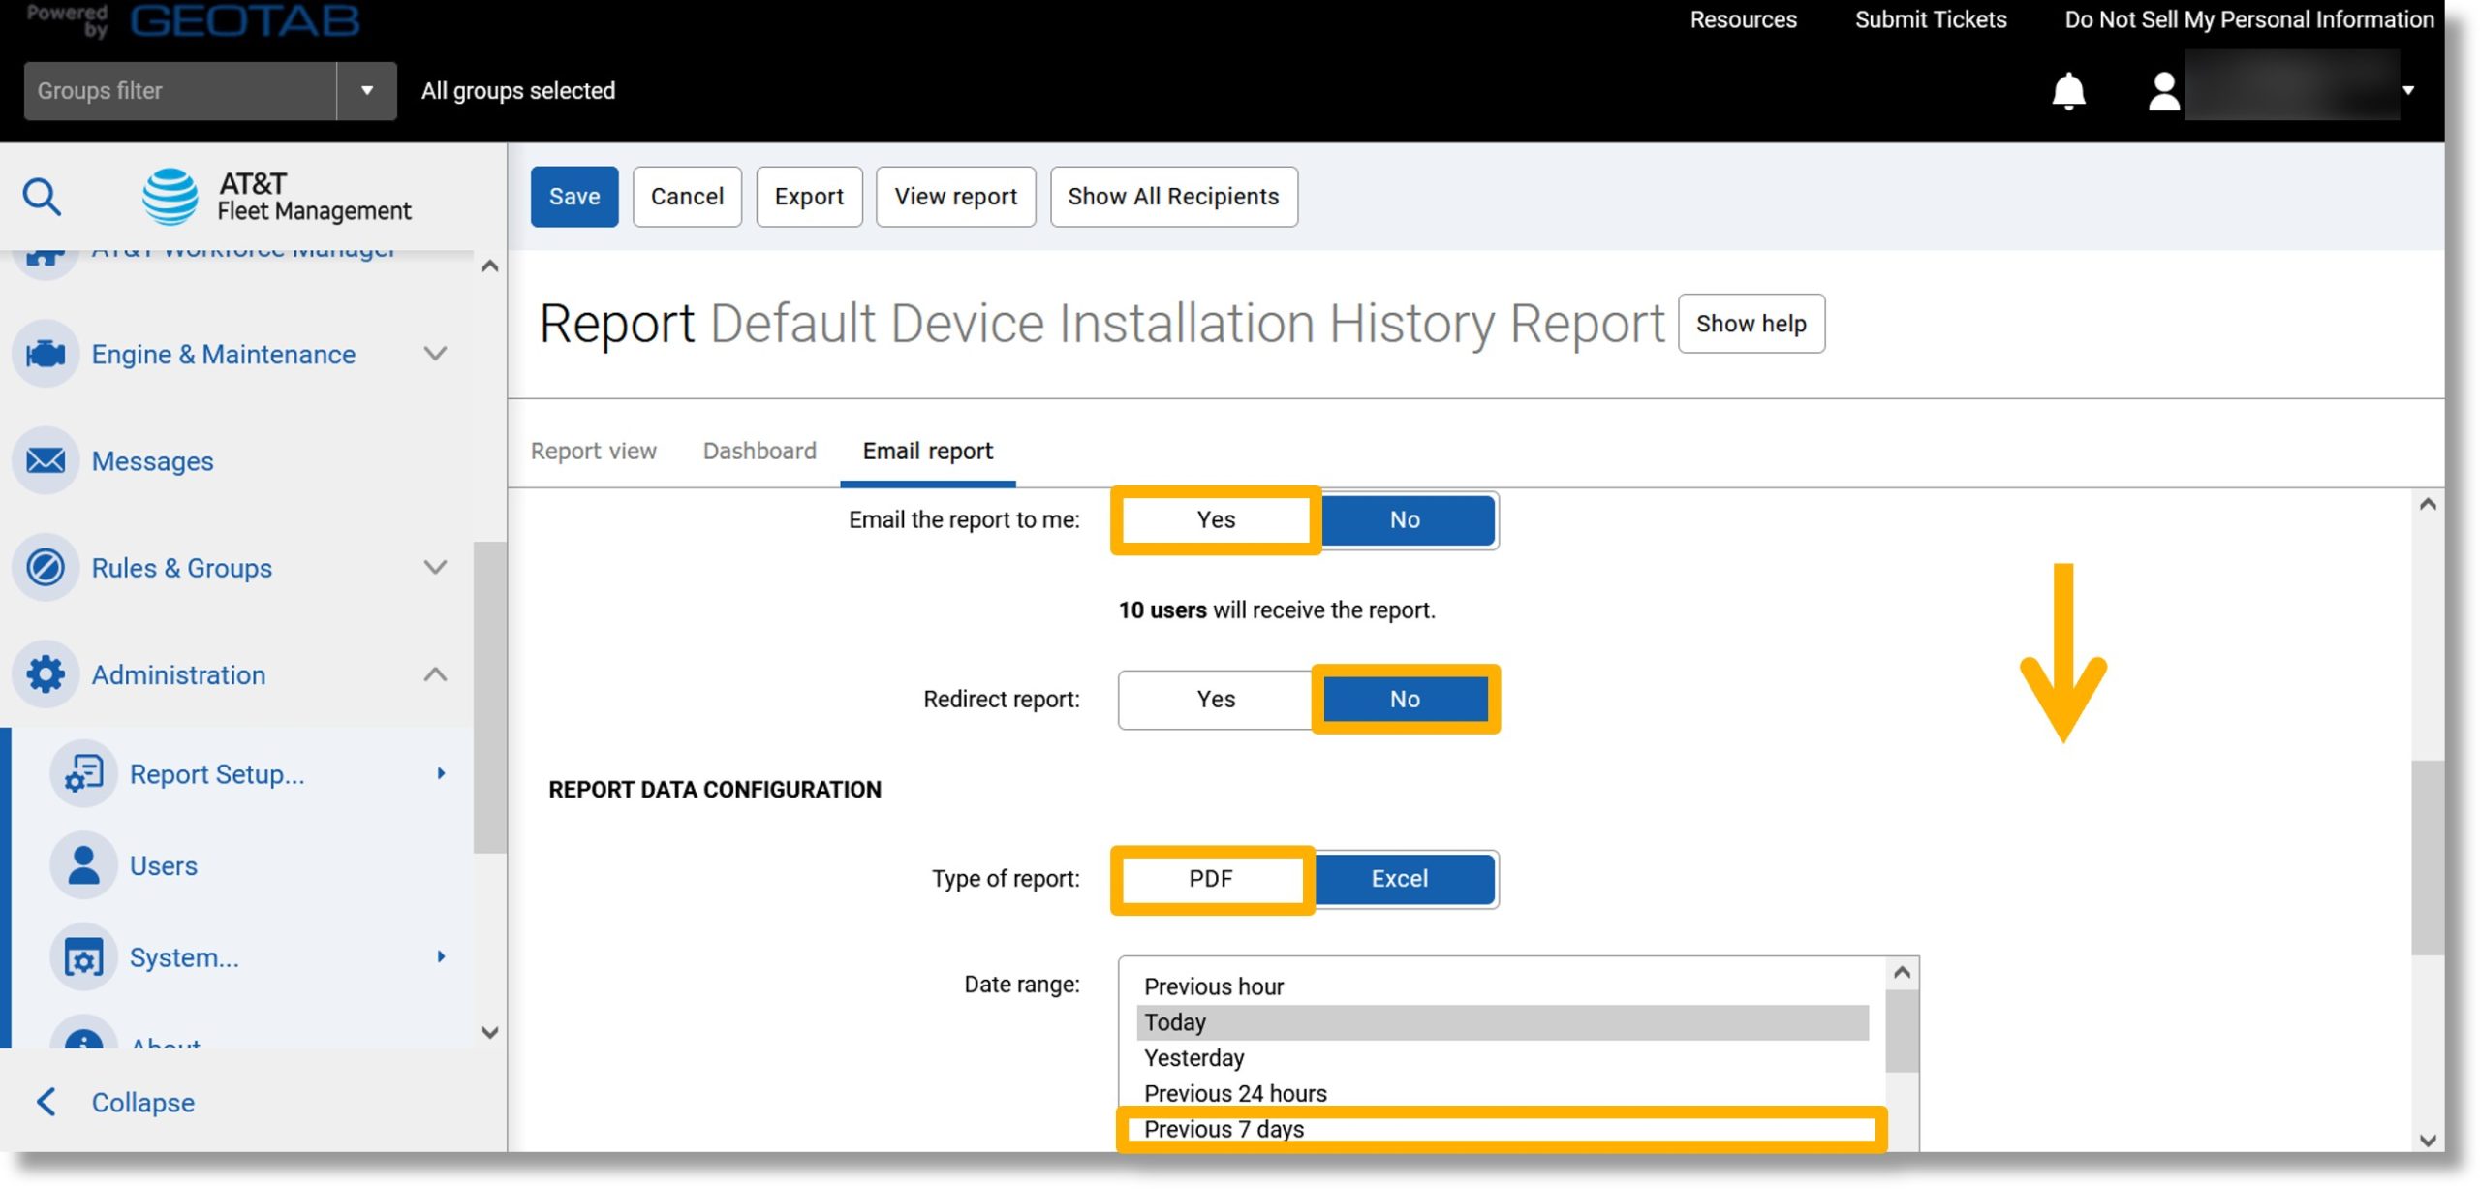Switch to the Report view tab

pyautogui.click(x=595, y=449)
